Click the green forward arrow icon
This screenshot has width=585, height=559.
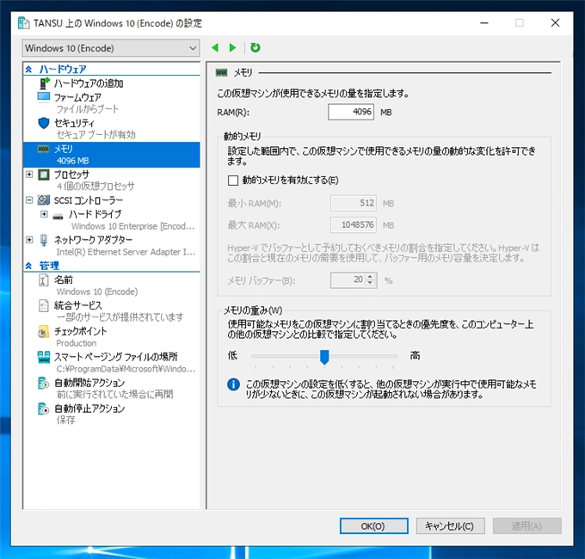pyautogui.click(x=232, y=48)
